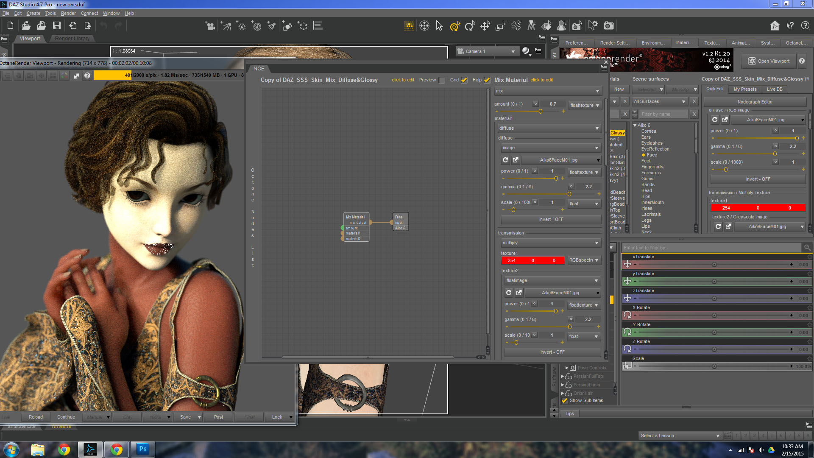The width and height of the screenshot is (814, 458).
Task: Open the All Surfaces dropdown
Action: [660, 101]
